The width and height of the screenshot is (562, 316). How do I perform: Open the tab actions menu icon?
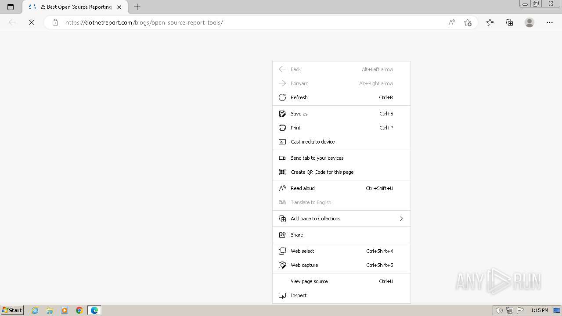(11, 7)
